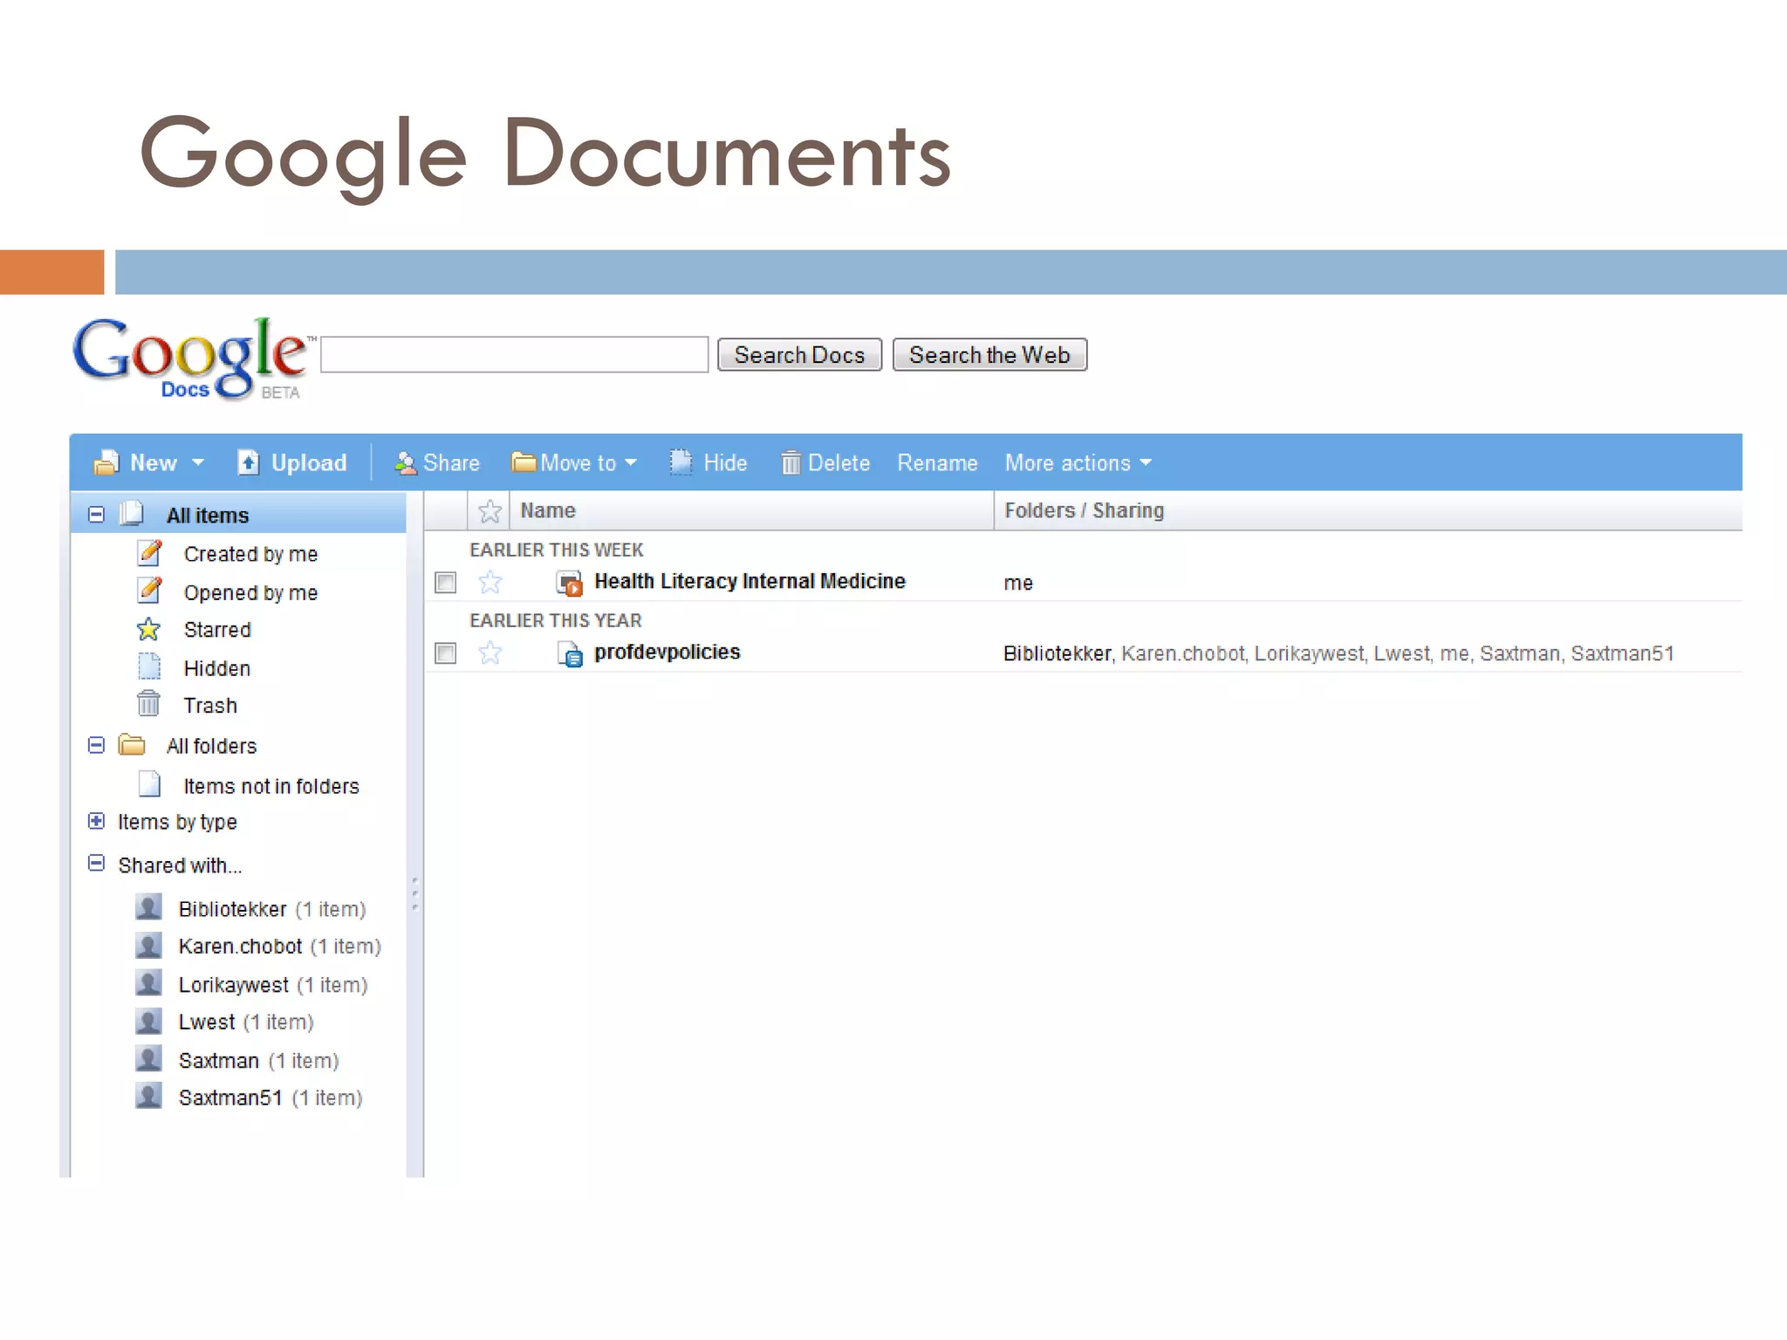The height and width of the screenshot is (1340, 1787).
Task: Select Trash in sidebar
Action: (x=210, y=705)
